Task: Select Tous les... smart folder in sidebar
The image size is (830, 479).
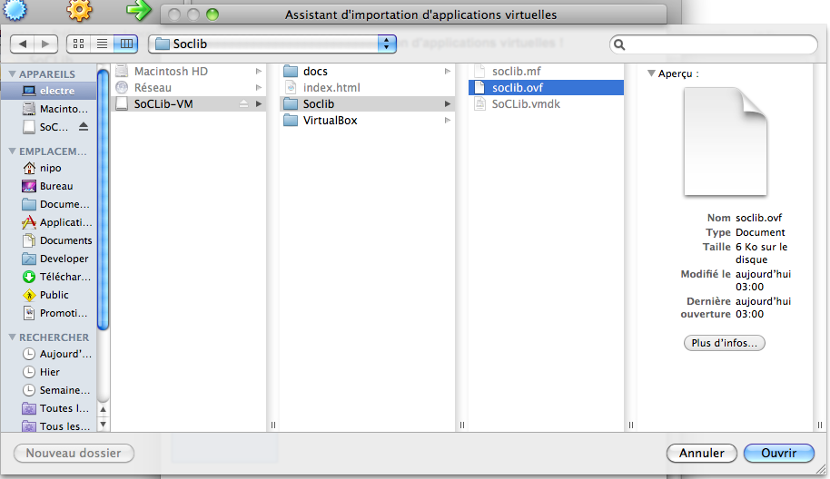Action: [x=49, y=426]
